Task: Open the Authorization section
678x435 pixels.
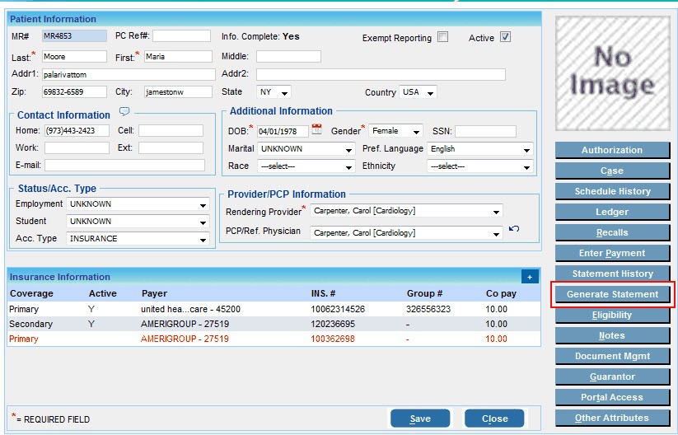Action: (611, 150)
